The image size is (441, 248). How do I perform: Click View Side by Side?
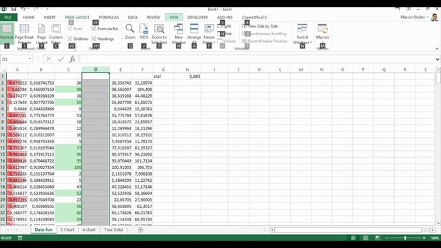coord(260,26)
